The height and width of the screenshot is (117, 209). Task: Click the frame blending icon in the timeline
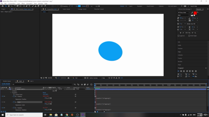click(x=85, y=84)
